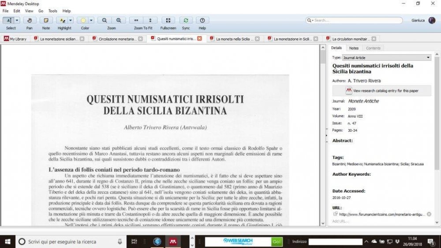Enter Fullscreen reading mode
This screenshot has height=248, width=441.
[168, 20]
